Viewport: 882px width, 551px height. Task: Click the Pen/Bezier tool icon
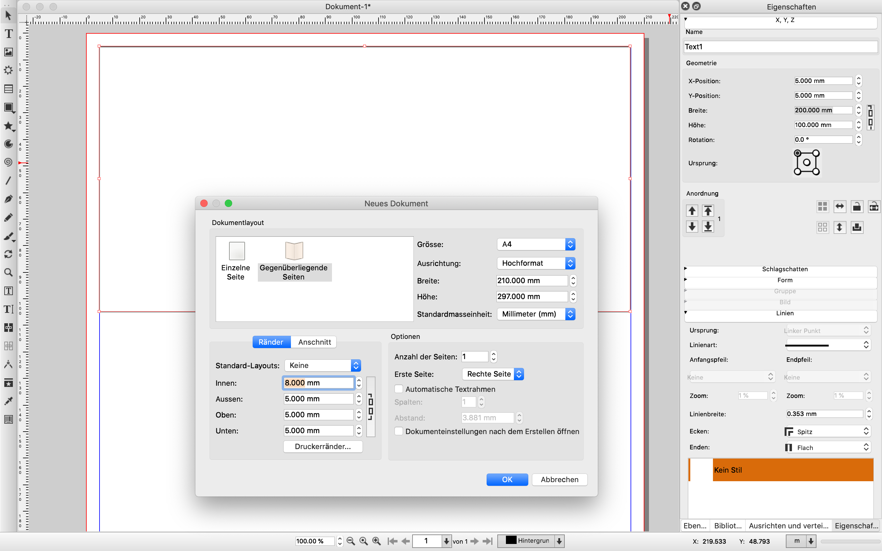(9, 199)
